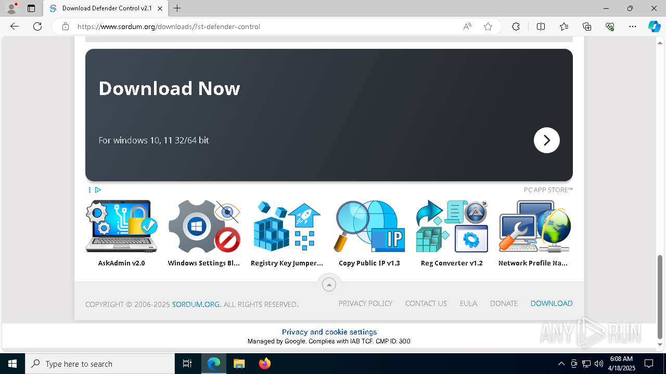The width and height of the screenshot is (666, 374).
Task: Open Task View on taskbar
Action: pyautogui.click(x=187, y=364)
